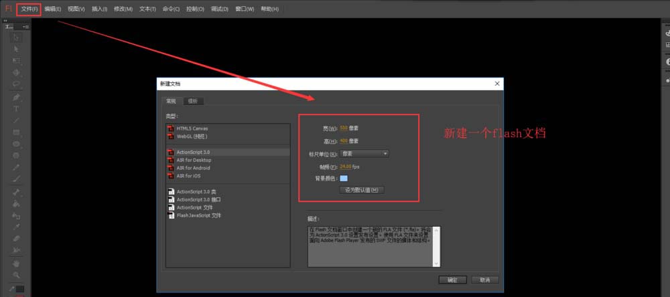Click the height value 400
This screenshot has width=670, height=297.
344,141
